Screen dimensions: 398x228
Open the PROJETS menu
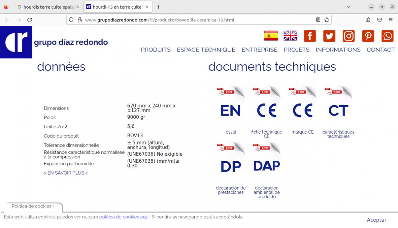(297, 50)
